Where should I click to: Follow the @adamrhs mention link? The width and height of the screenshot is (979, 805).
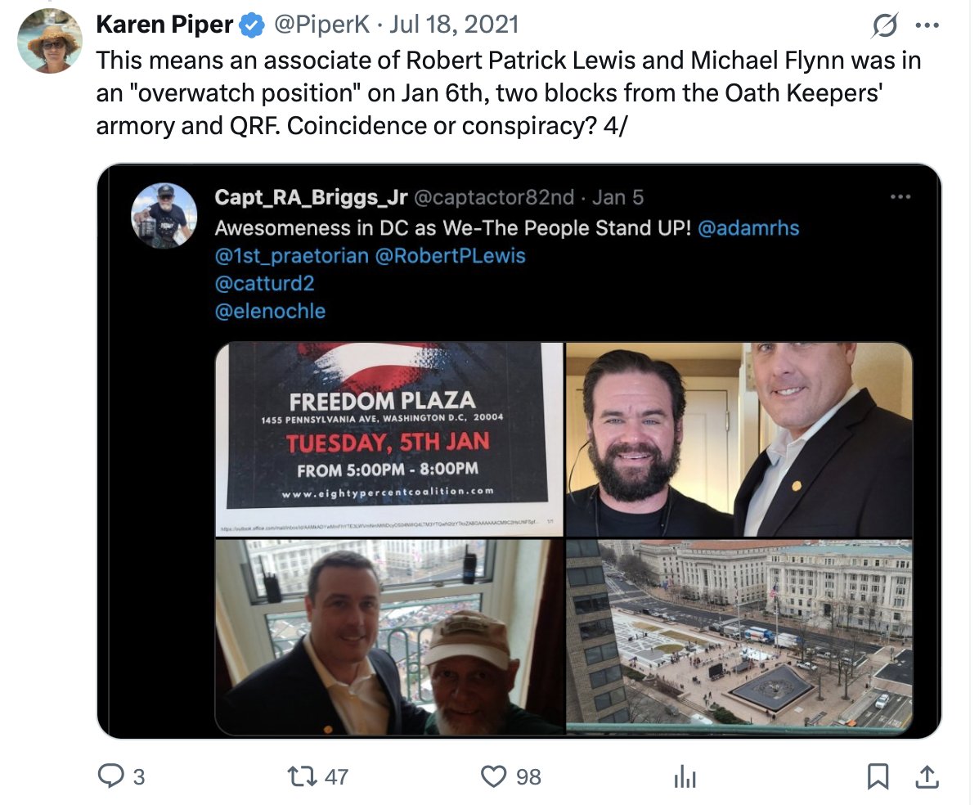point(748,228)
